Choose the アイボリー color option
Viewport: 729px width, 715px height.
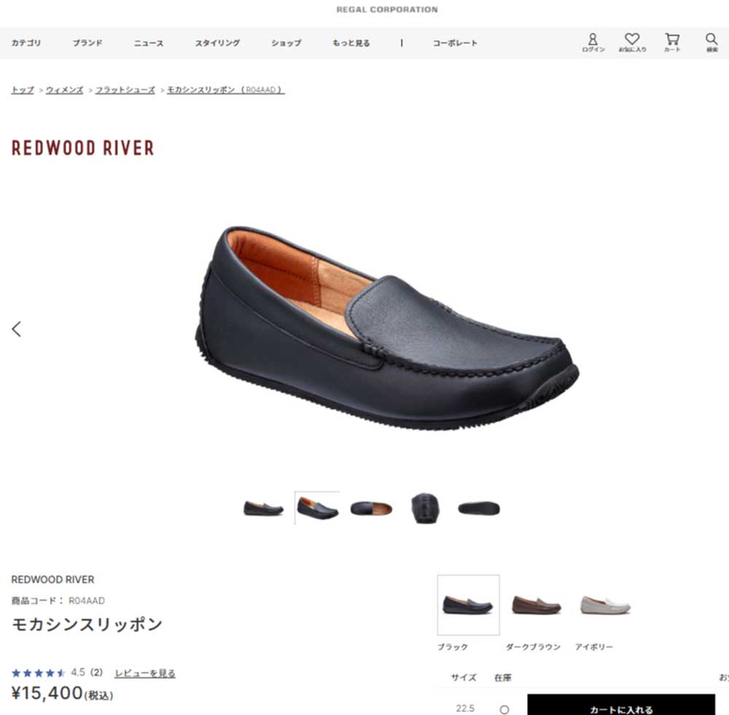click(x=605, y=606)
